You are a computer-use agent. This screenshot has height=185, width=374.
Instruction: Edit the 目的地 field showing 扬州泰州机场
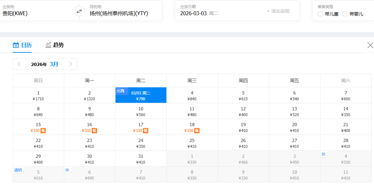click(x=120, y=11)
